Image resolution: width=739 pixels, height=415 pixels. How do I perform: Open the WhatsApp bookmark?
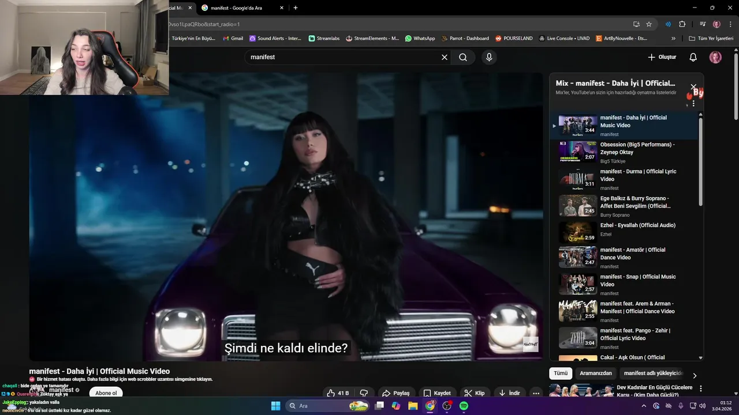point(420,38)
